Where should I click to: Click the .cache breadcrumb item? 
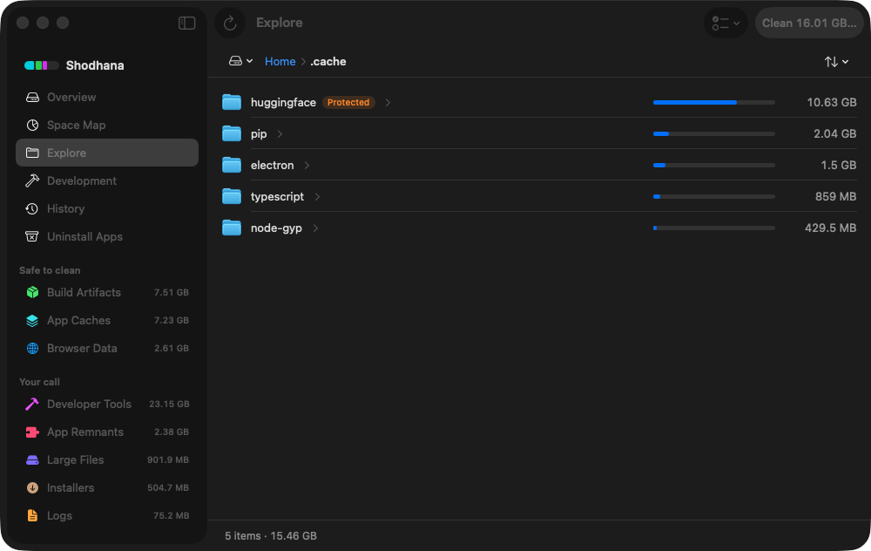pos(327,61)
